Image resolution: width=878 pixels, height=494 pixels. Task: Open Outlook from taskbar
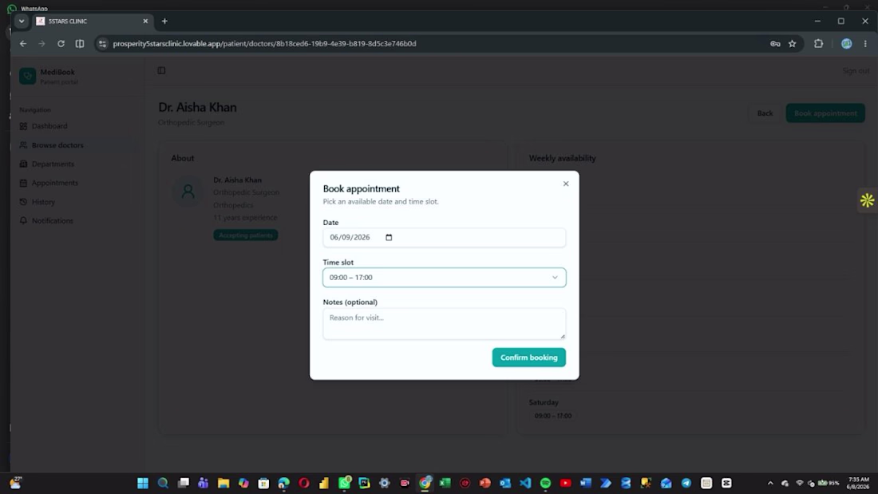(505, 483)
